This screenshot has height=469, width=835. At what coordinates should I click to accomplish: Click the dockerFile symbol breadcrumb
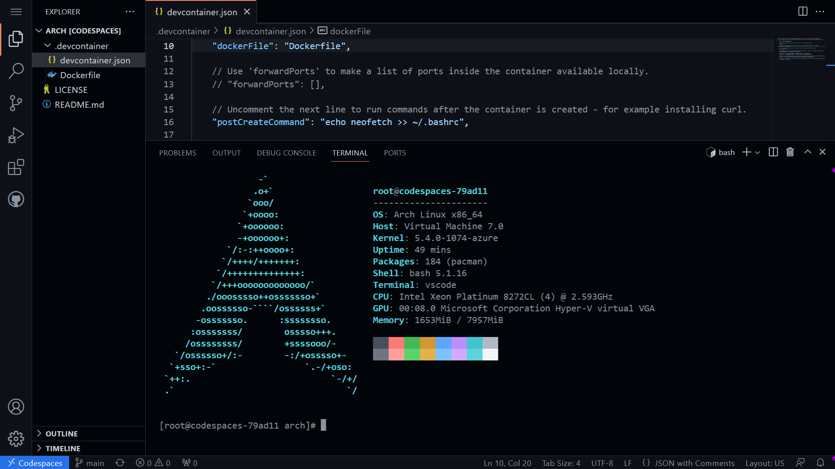coord(344,31)
